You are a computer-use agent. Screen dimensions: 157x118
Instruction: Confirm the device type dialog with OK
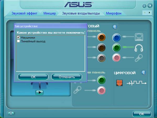[x=33, y=77]
